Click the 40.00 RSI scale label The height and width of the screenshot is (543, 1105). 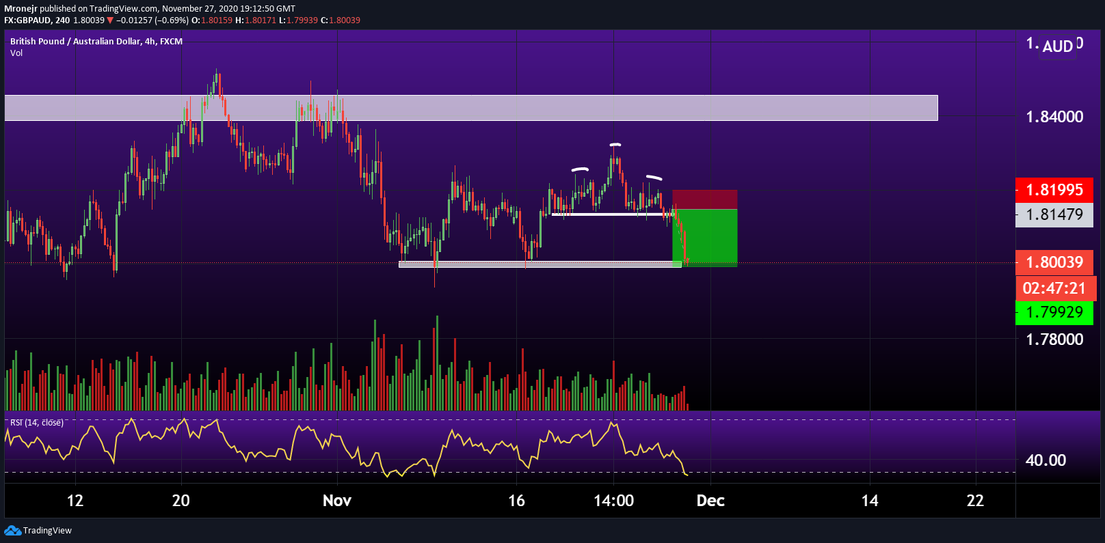(x=1046, y=460)
